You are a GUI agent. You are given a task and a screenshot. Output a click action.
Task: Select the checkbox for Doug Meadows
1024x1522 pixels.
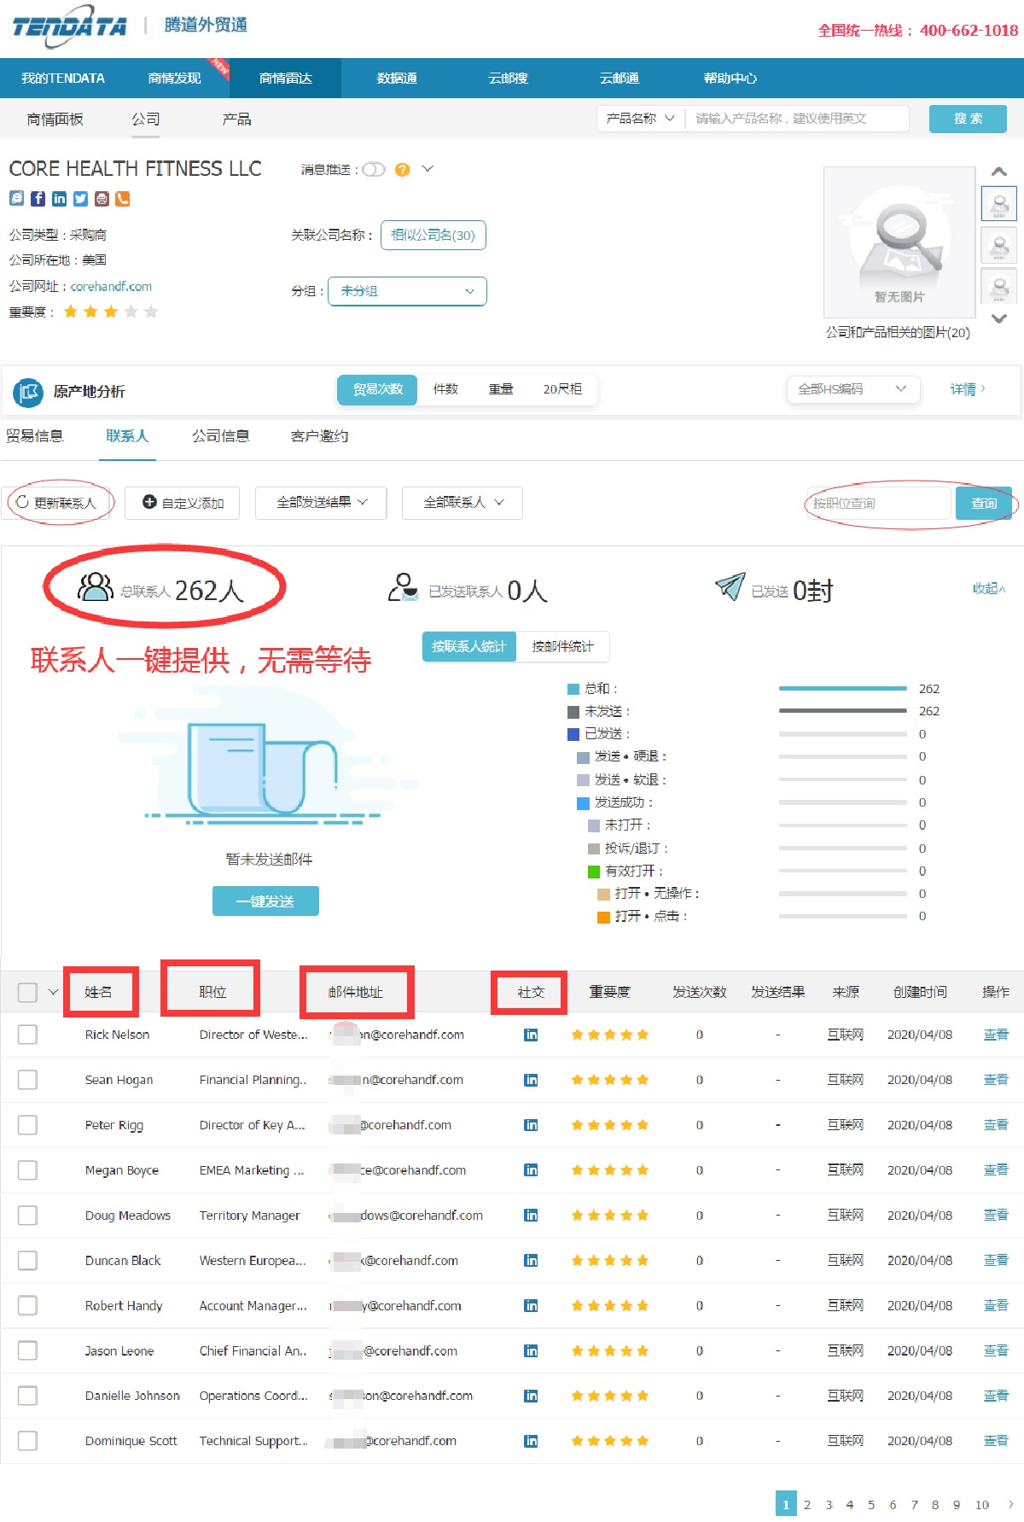click(x=27, y=1216)
